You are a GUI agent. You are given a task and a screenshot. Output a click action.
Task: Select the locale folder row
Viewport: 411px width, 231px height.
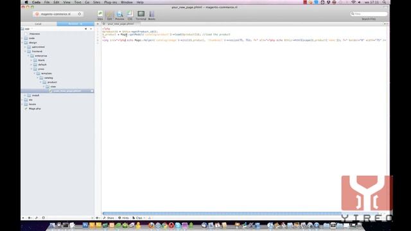tap(57, 104)
